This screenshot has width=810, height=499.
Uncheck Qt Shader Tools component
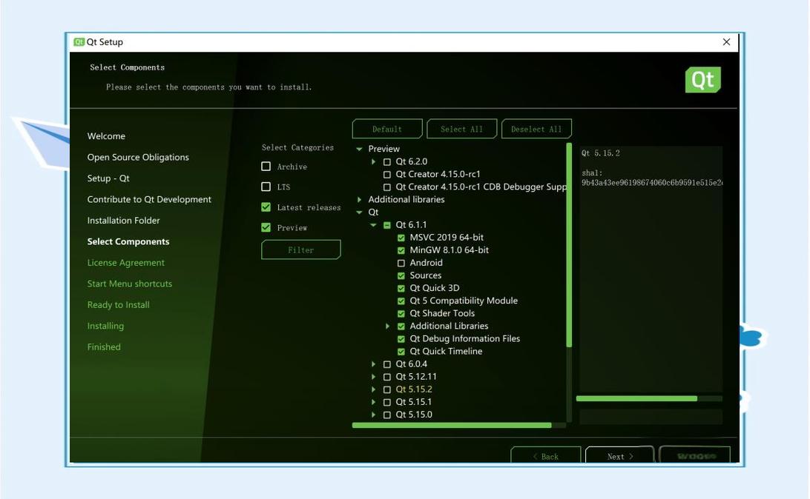[x=401, y=313]
